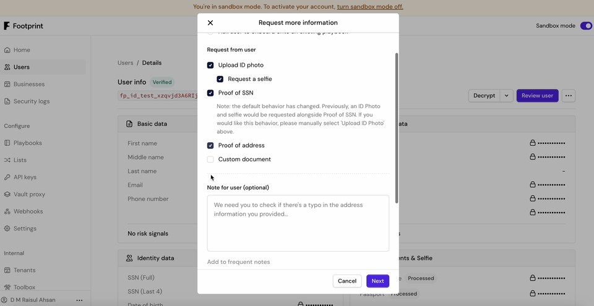Uncheck the Upload ID photo checkbox
Image resolution: width=594 pixels, height=306 pixels.
[210, 66]
